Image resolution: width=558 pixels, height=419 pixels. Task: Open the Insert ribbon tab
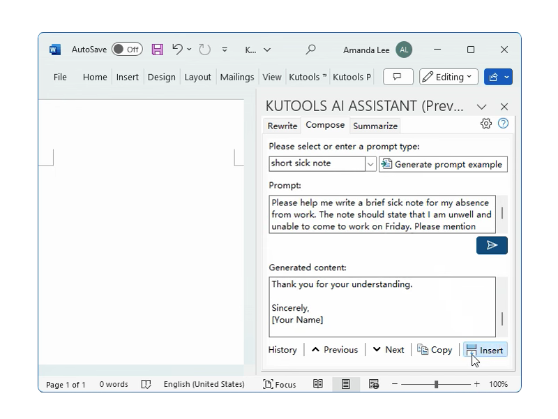tap(128, 77)
